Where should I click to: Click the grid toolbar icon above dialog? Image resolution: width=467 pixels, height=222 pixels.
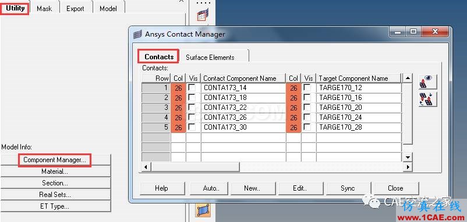(203, 15)
